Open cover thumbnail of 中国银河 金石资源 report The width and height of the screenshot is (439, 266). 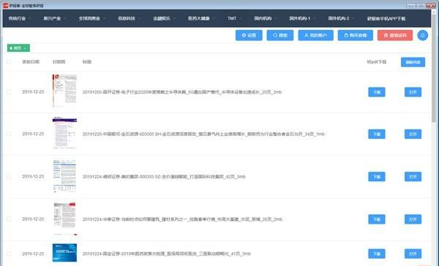click(x=64, y=133)
